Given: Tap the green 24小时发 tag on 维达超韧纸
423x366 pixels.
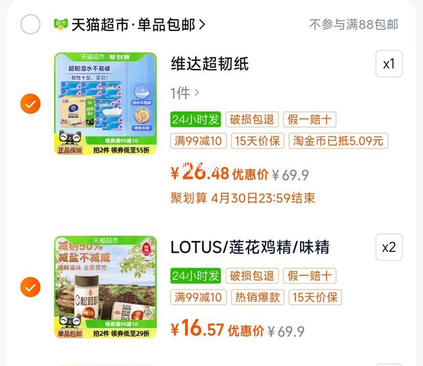Looking at the screenshot, I should pyautogui.click(x=196, y=119).
